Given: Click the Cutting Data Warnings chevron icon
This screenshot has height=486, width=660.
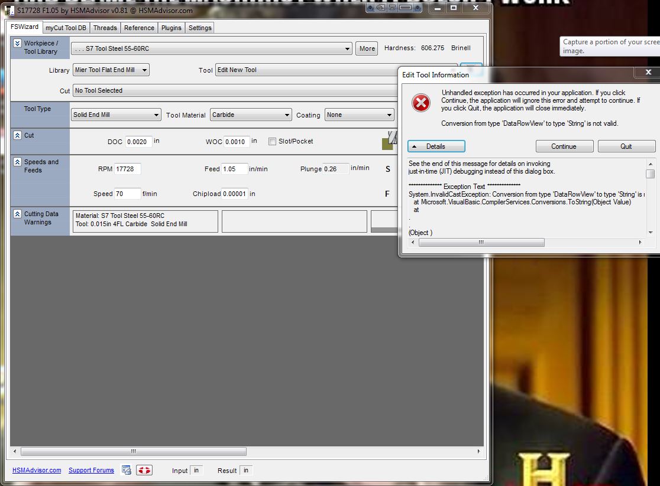Looking at the screenshot, I should coord(17,214).
